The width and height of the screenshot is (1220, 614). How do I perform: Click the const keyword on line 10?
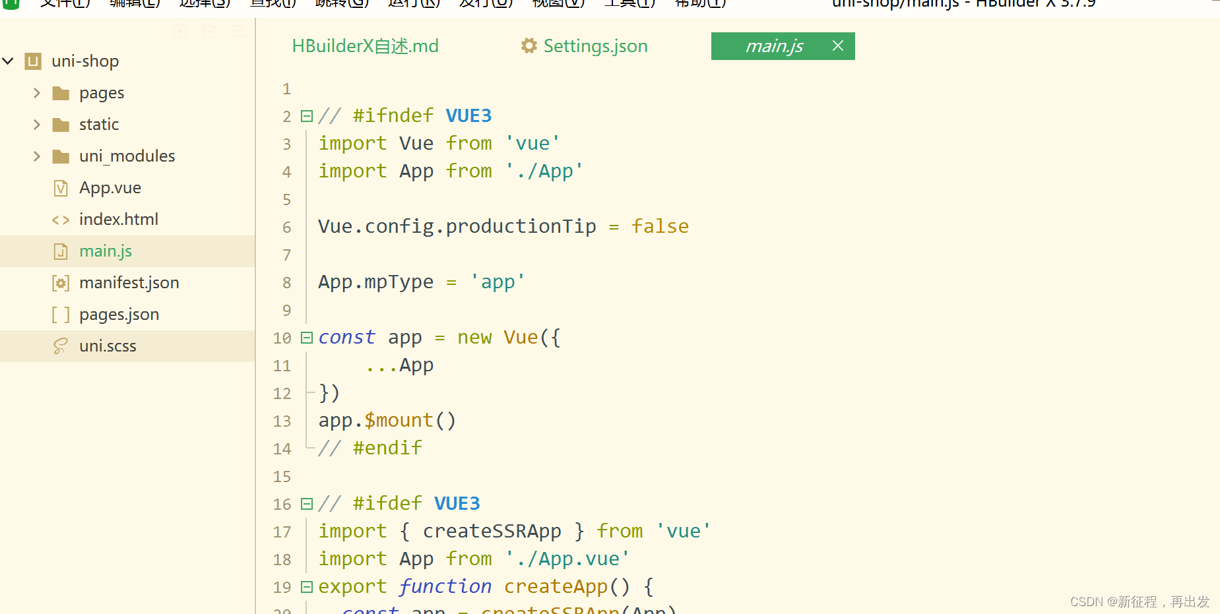click(x=347, y=338)
